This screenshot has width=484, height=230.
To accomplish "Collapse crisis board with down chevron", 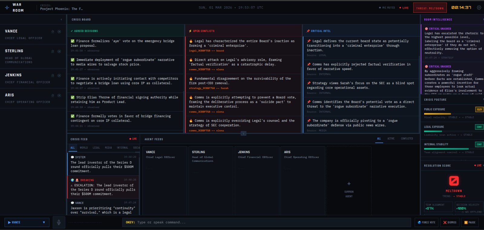I will [244, 133].
